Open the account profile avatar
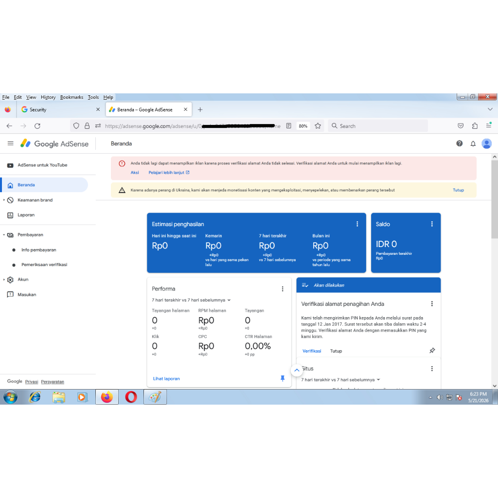 [x=486, y=143]
